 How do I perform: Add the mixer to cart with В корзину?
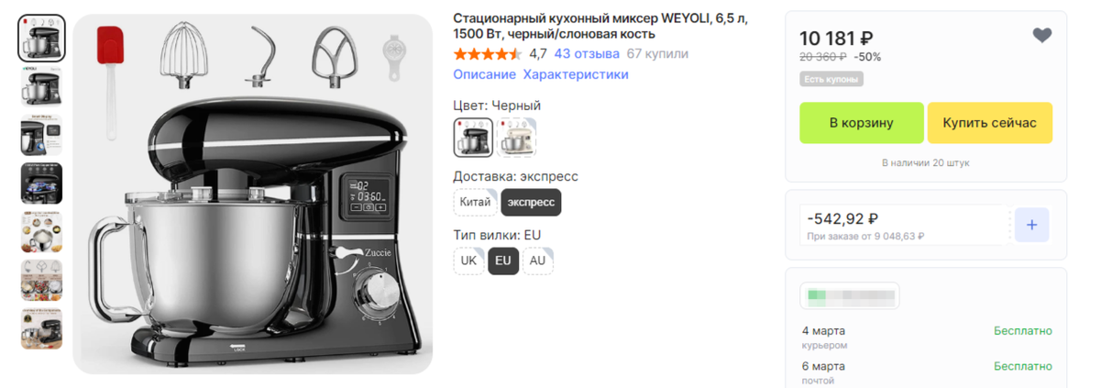(862, 123)
